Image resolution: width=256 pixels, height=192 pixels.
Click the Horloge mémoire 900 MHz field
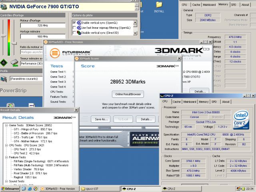[x=43, y=36]
